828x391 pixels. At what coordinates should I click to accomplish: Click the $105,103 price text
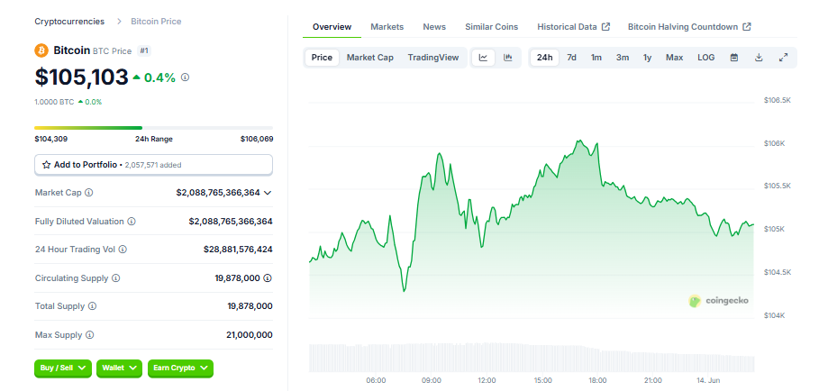[81, 77]
